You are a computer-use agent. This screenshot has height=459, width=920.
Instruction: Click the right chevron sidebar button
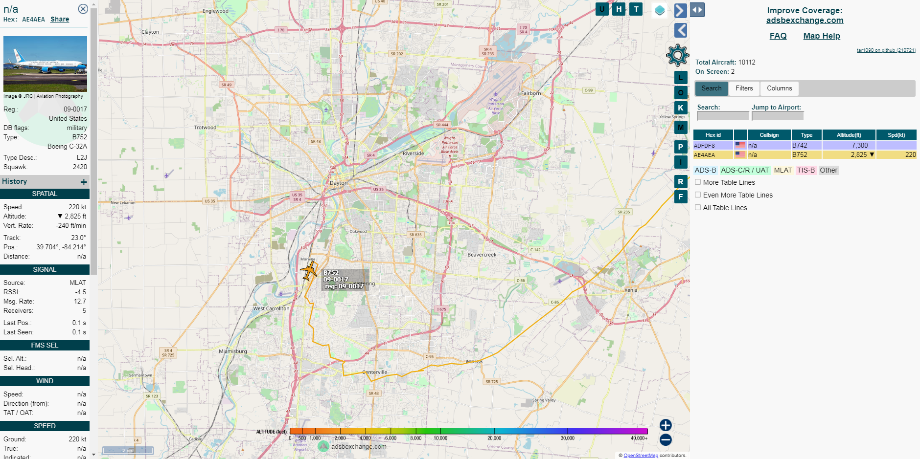click(x=680, y=10)
